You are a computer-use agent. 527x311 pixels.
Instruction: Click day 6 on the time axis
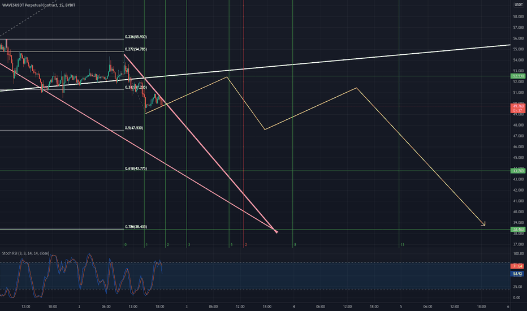tap(508, 306)
